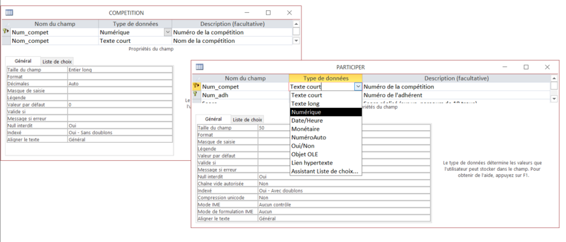Screen dimensions: 566x242
Task: Select Num_compet row key marker in PARTICIPER
Action: [196, 87]
